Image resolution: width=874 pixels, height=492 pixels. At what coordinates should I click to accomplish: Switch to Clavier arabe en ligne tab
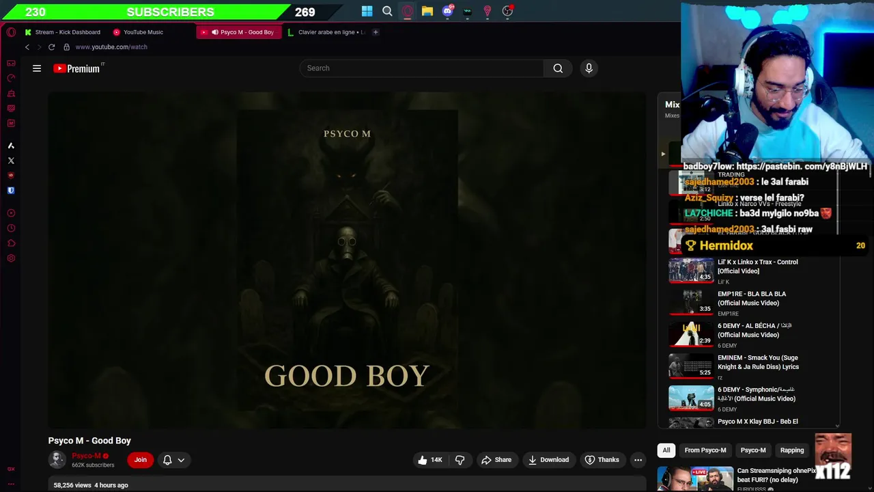[x=327, y=32]
